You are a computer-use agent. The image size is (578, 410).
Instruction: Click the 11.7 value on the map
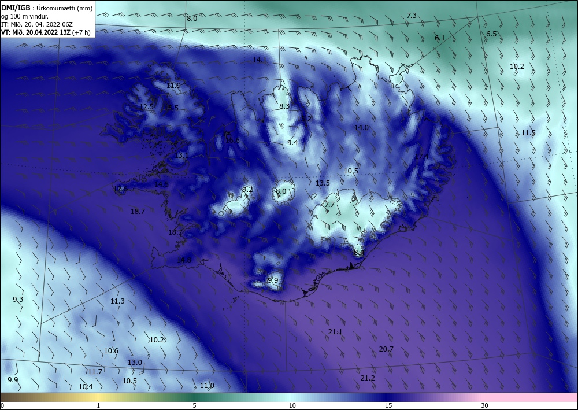point(95,372)
